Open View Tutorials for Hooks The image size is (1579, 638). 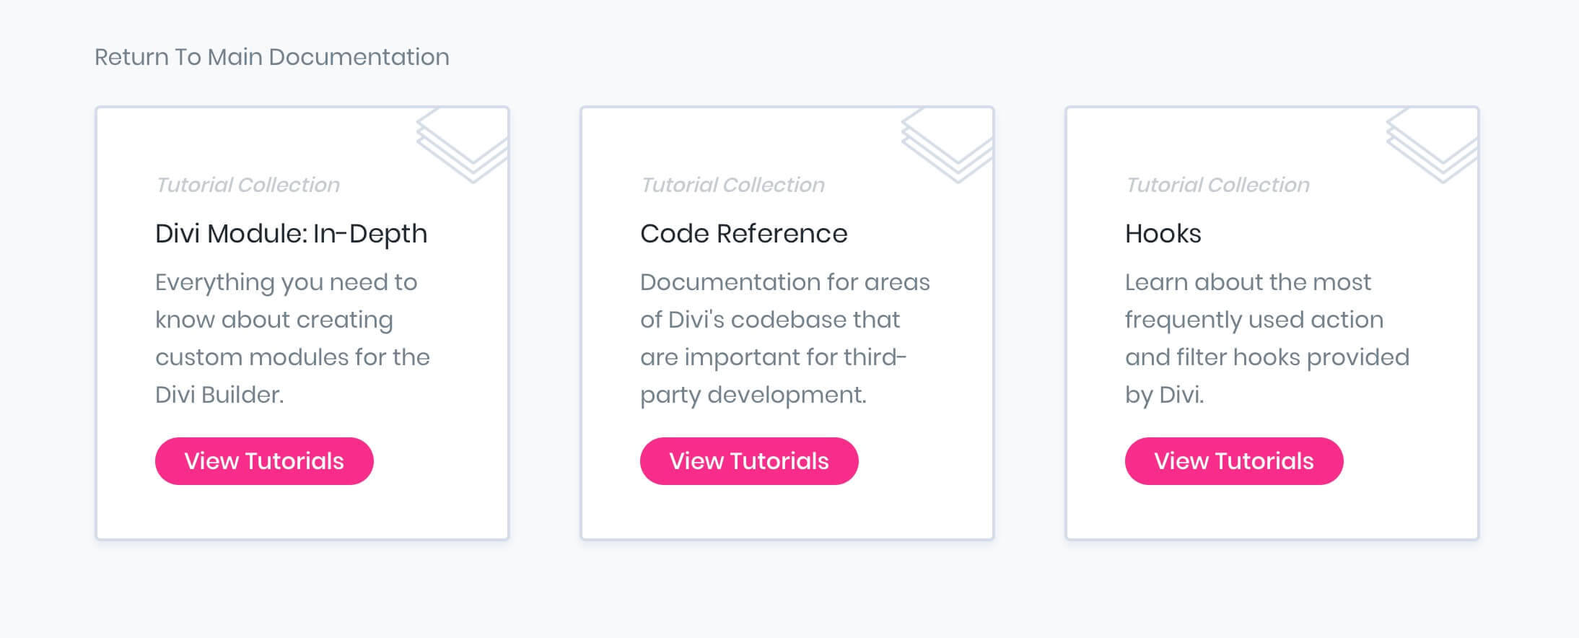[1234, 460]
